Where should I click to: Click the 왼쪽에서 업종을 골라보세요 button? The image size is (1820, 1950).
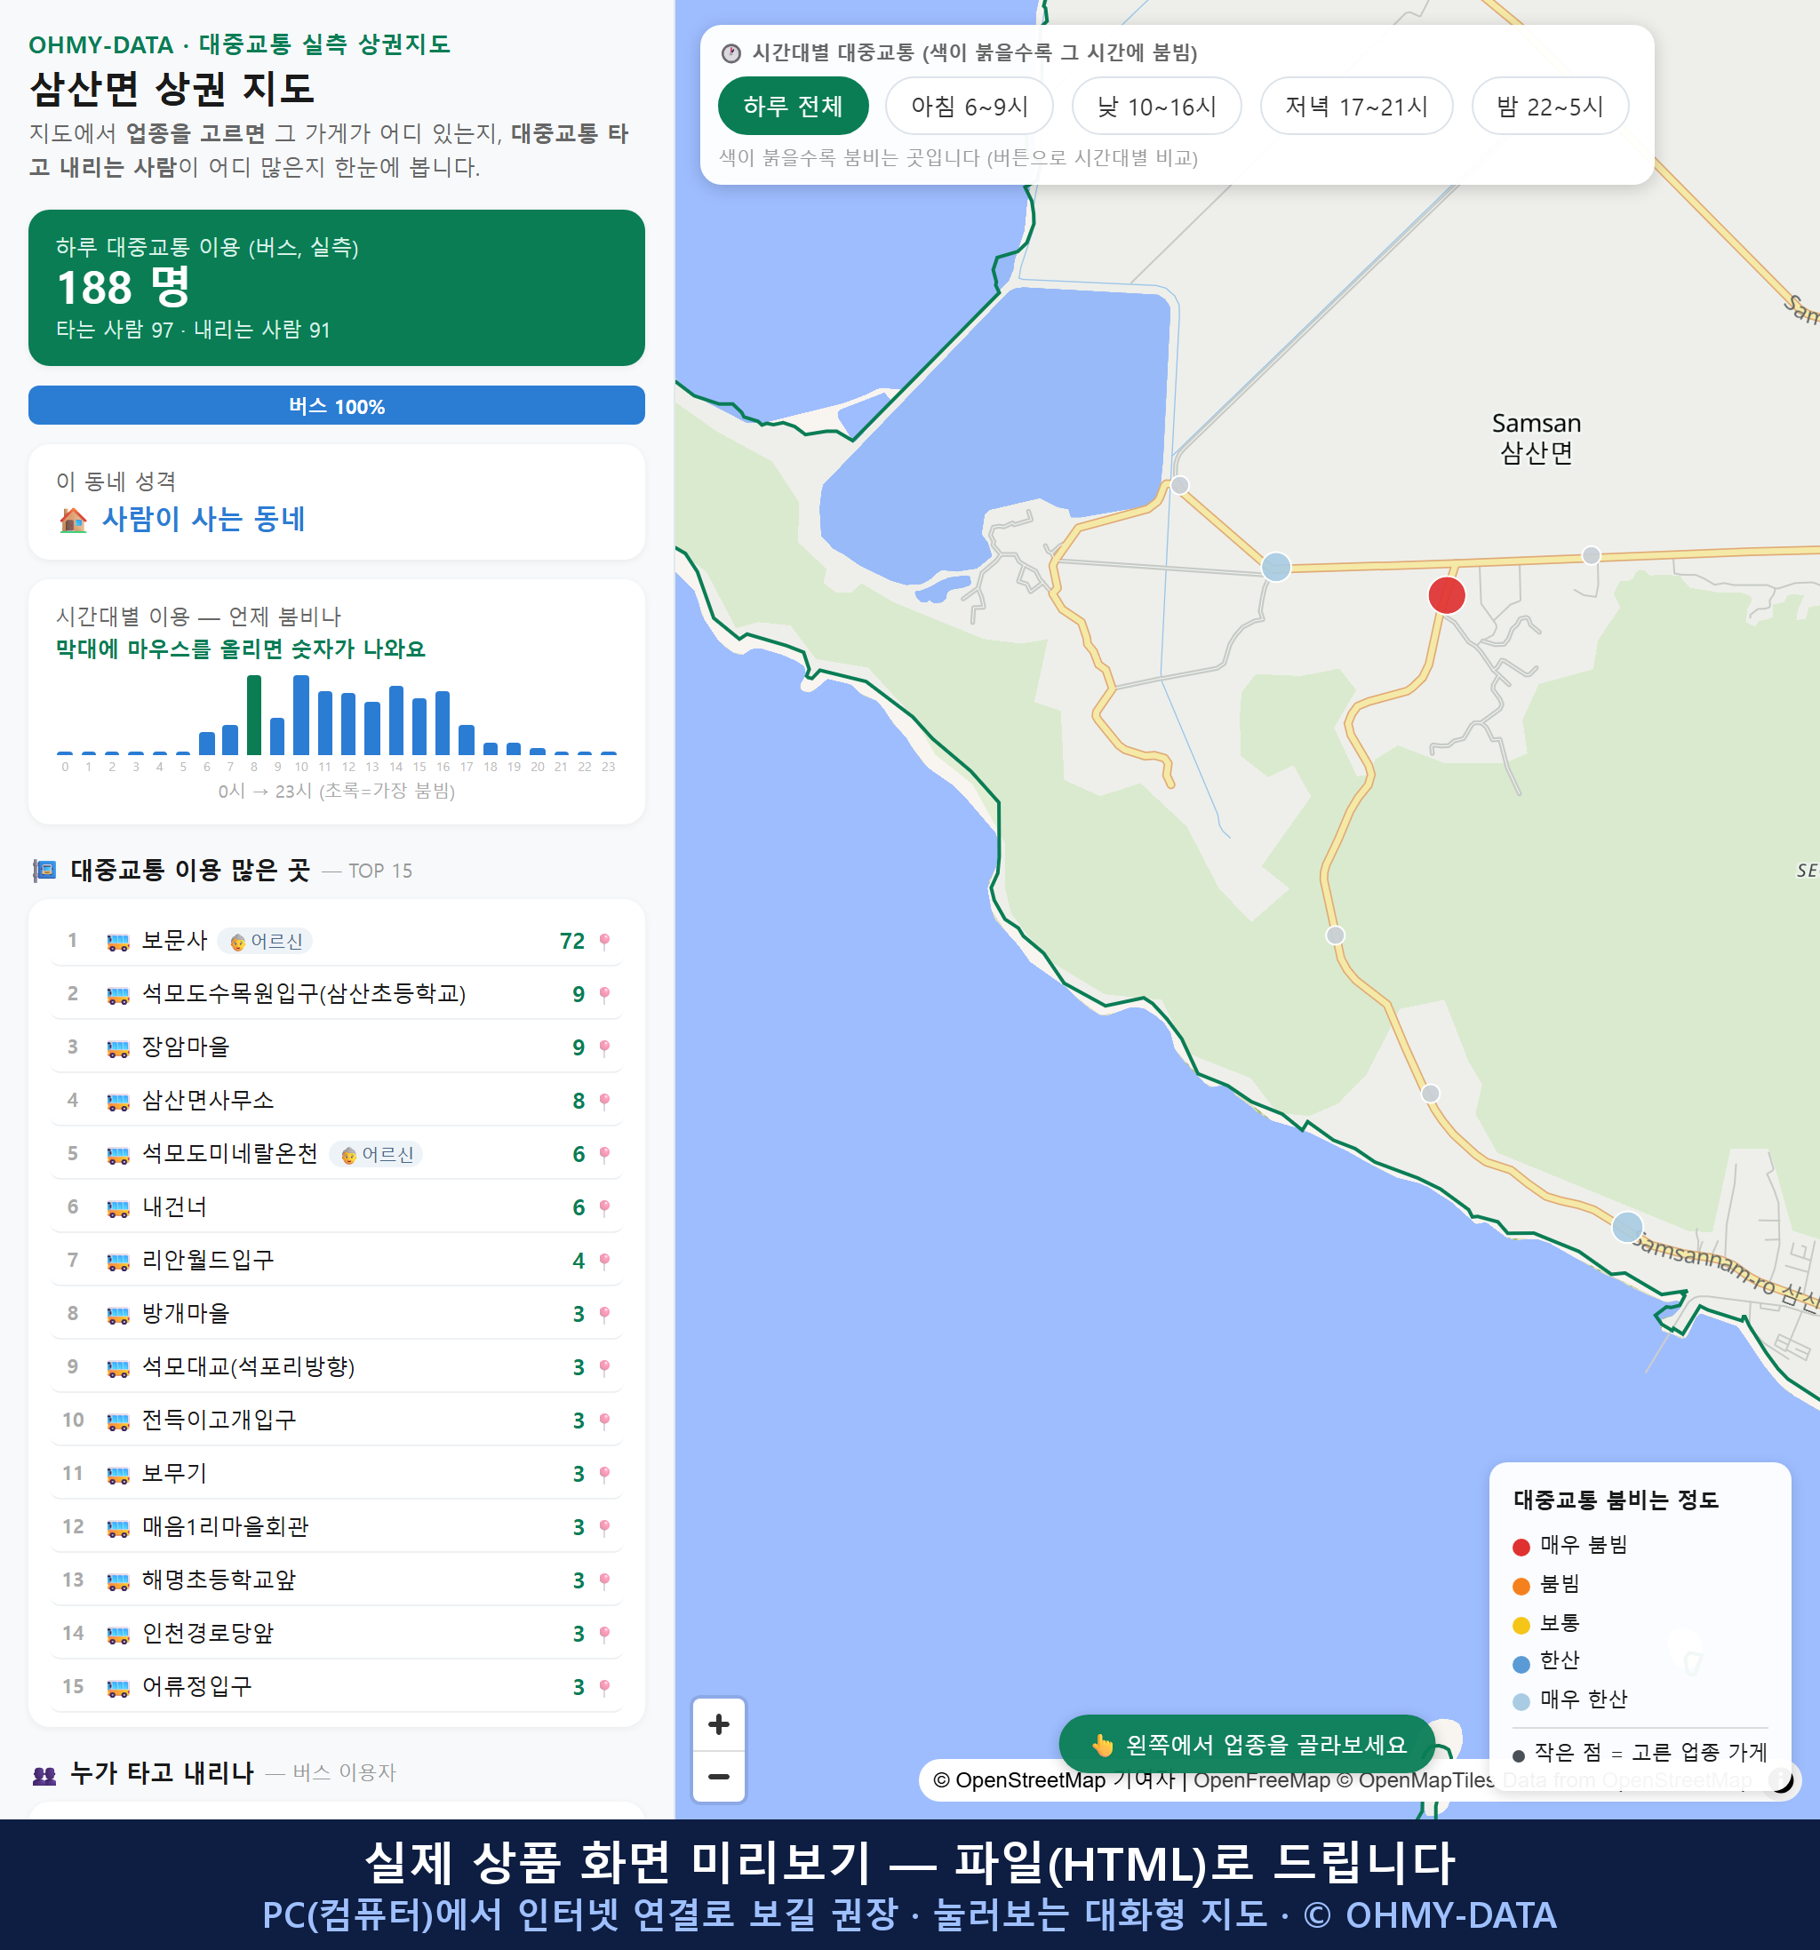(x=1247, y=1745)
